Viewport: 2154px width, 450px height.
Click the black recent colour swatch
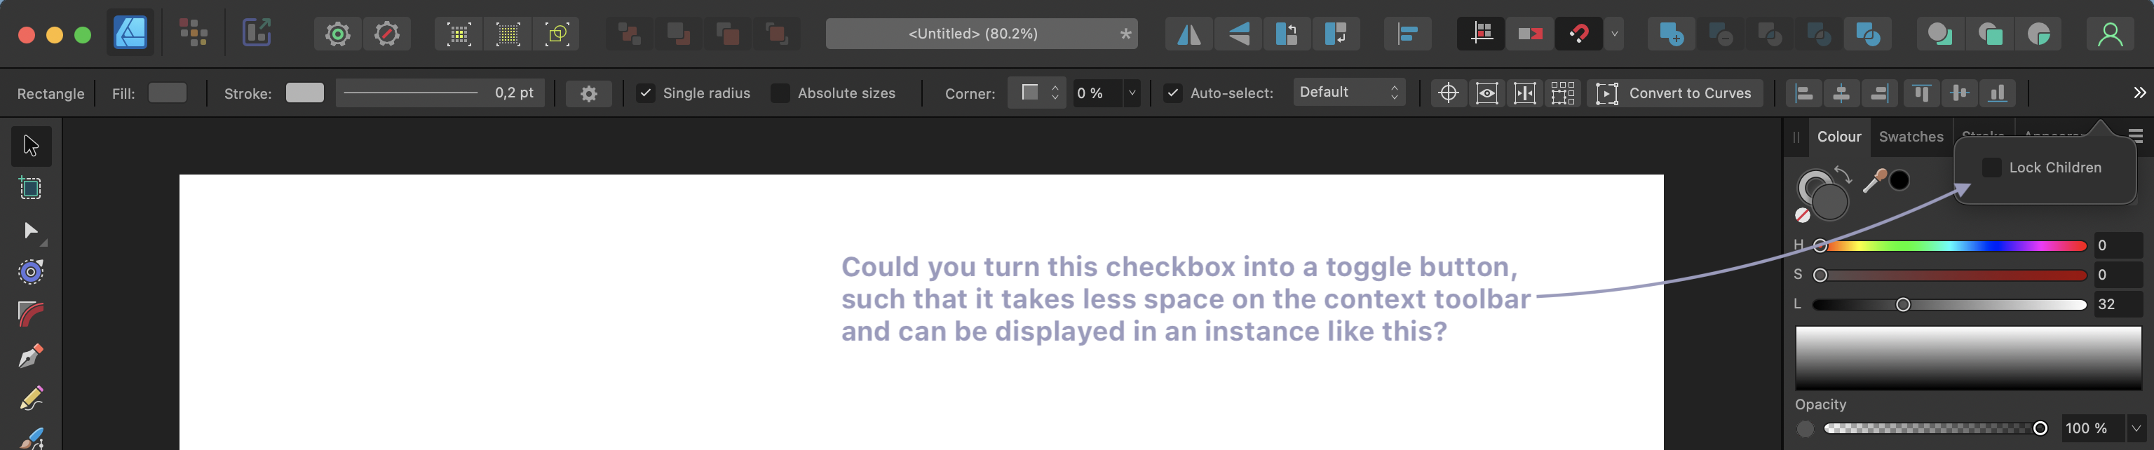[1899, 180]
